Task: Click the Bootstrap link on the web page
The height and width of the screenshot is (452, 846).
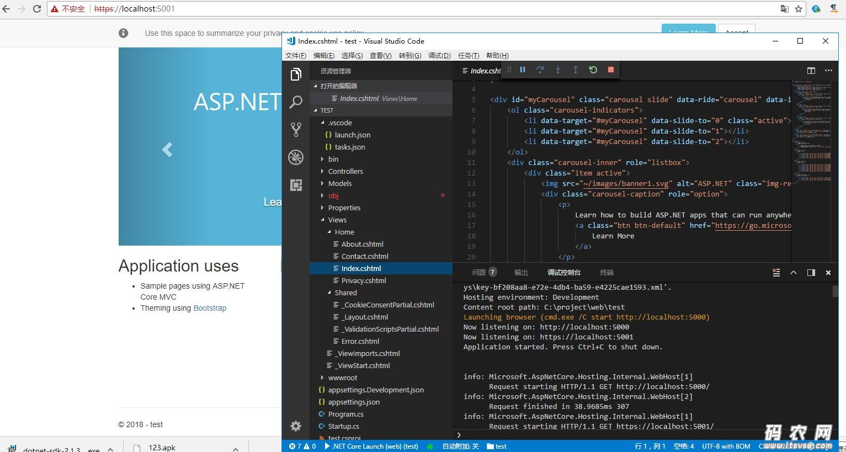Action: (x=210, y=308)
